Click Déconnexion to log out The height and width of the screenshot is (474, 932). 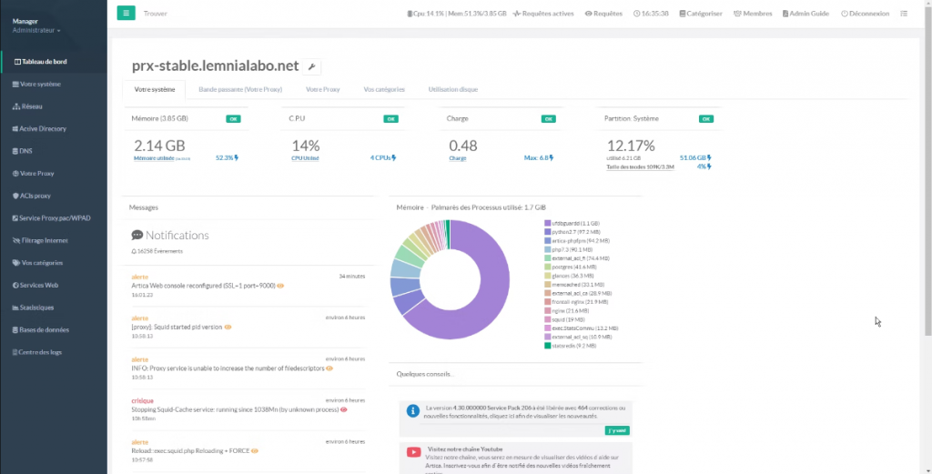pyautogui.click(x=865, y=14)
